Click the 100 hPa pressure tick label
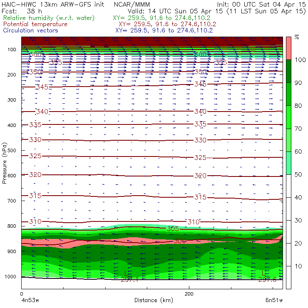308x308 pixels. click(x=12, y=50)
